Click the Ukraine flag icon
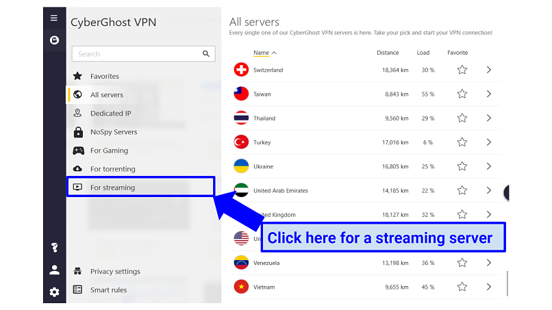Screen dimensions: 552x310 coord(241,166)
